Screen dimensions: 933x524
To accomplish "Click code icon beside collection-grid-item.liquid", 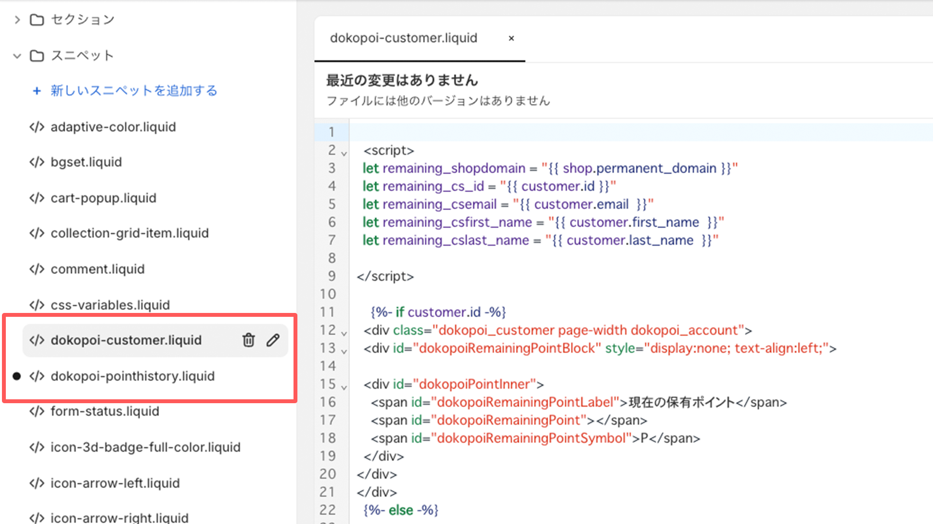I will pos(37,233).
